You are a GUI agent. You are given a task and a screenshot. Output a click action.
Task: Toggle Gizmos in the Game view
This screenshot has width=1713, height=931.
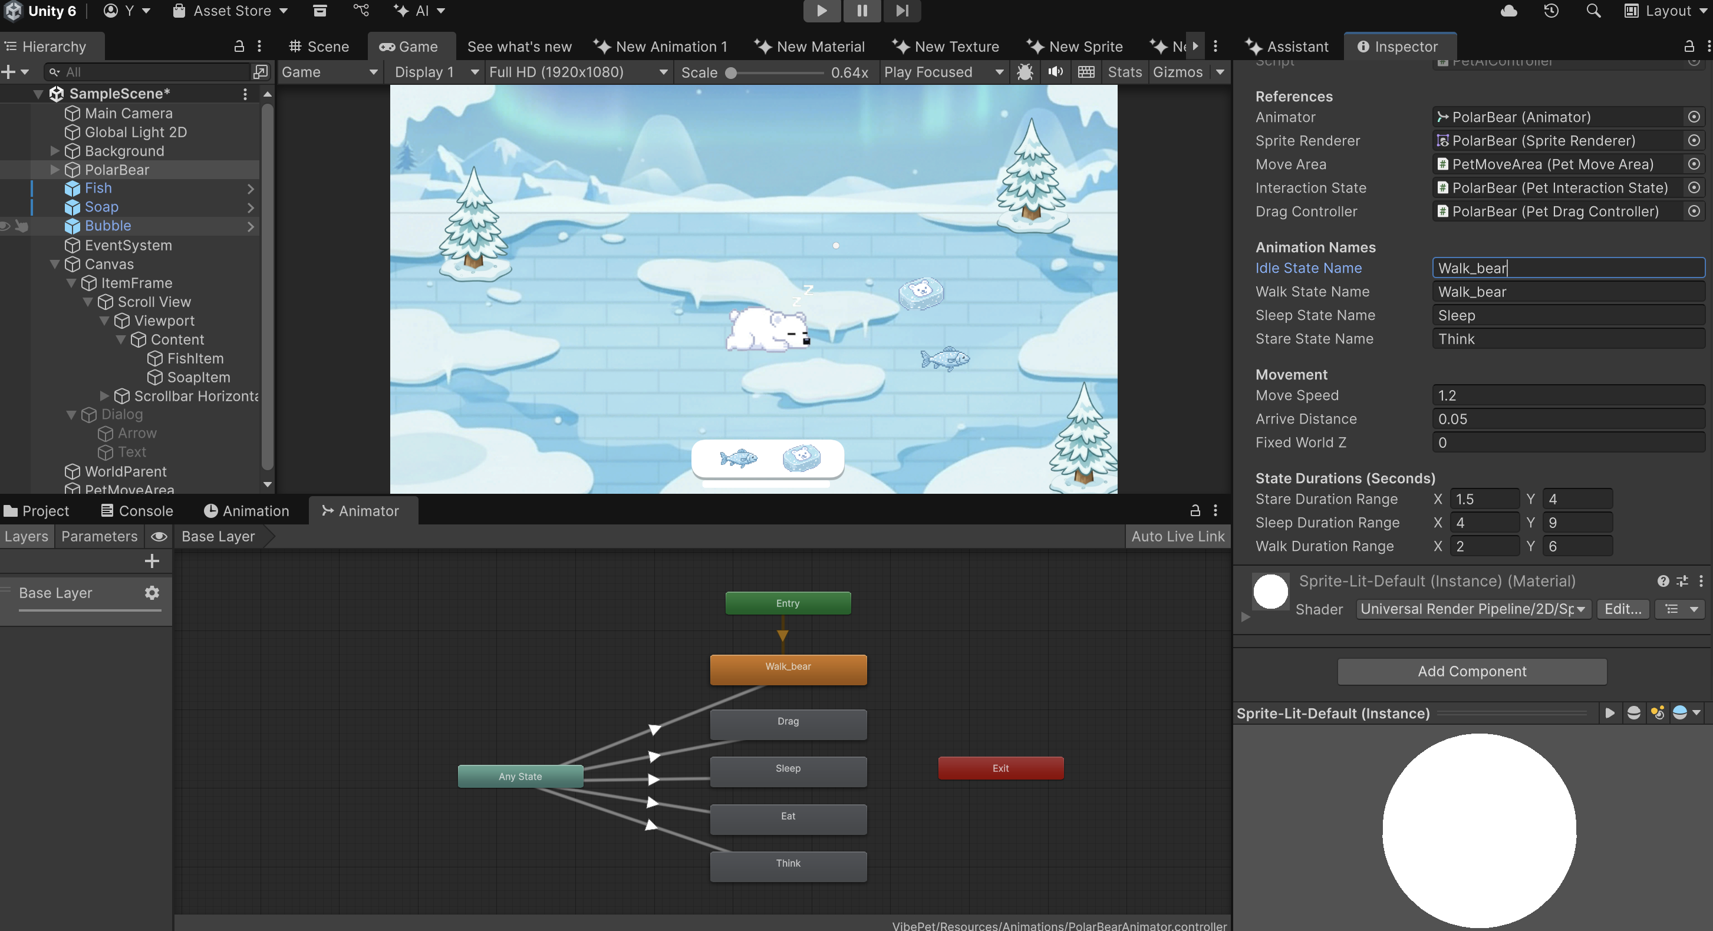1178,72
